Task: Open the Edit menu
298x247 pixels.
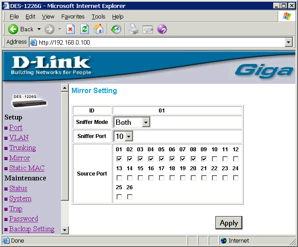Action: [30, 17]
